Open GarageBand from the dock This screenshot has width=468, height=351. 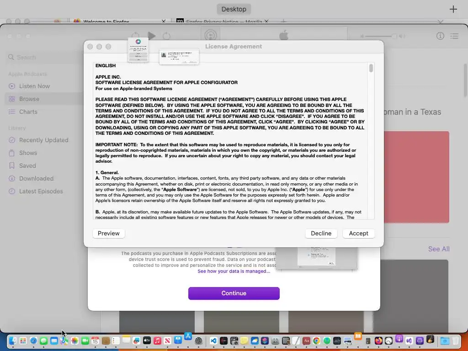[x=430, y=339]
